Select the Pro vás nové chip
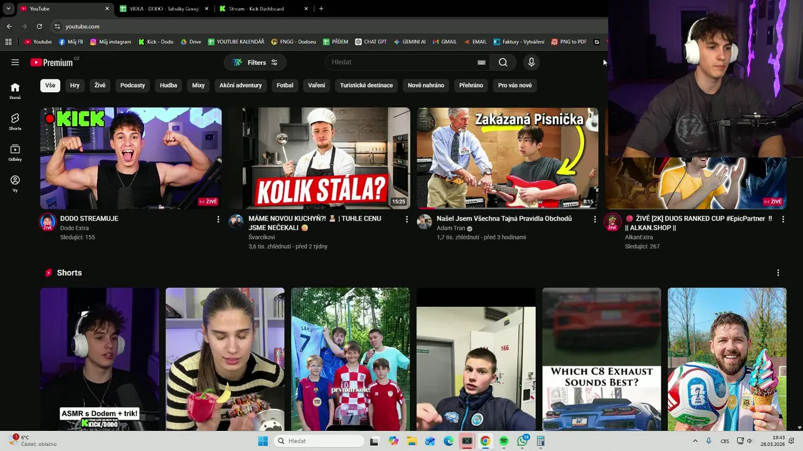The width and height of the screenshot is (803, 451). click(515, 85)
